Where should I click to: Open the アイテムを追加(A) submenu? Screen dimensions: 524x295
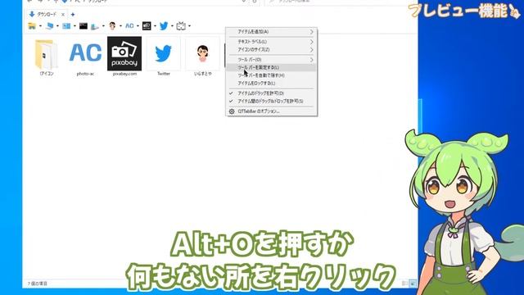(271, 32)
